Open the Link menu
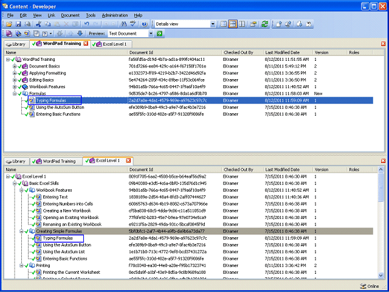Viewport: 389px width, 292px height. tap(51, 15)
